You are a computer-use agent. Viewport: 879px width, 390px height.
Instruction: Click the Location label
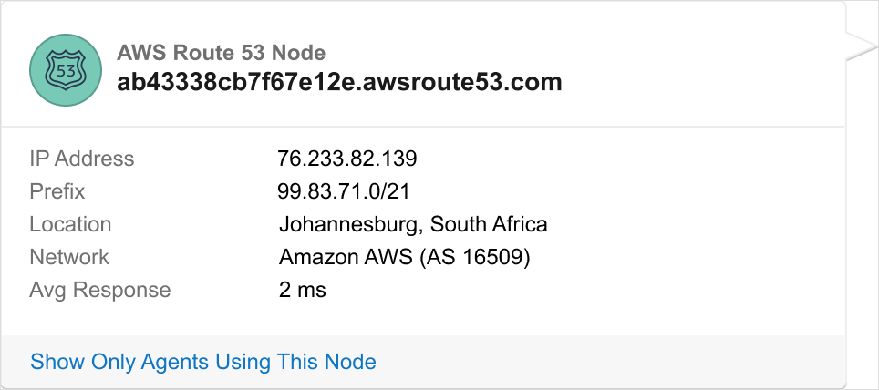pos(70,224)
